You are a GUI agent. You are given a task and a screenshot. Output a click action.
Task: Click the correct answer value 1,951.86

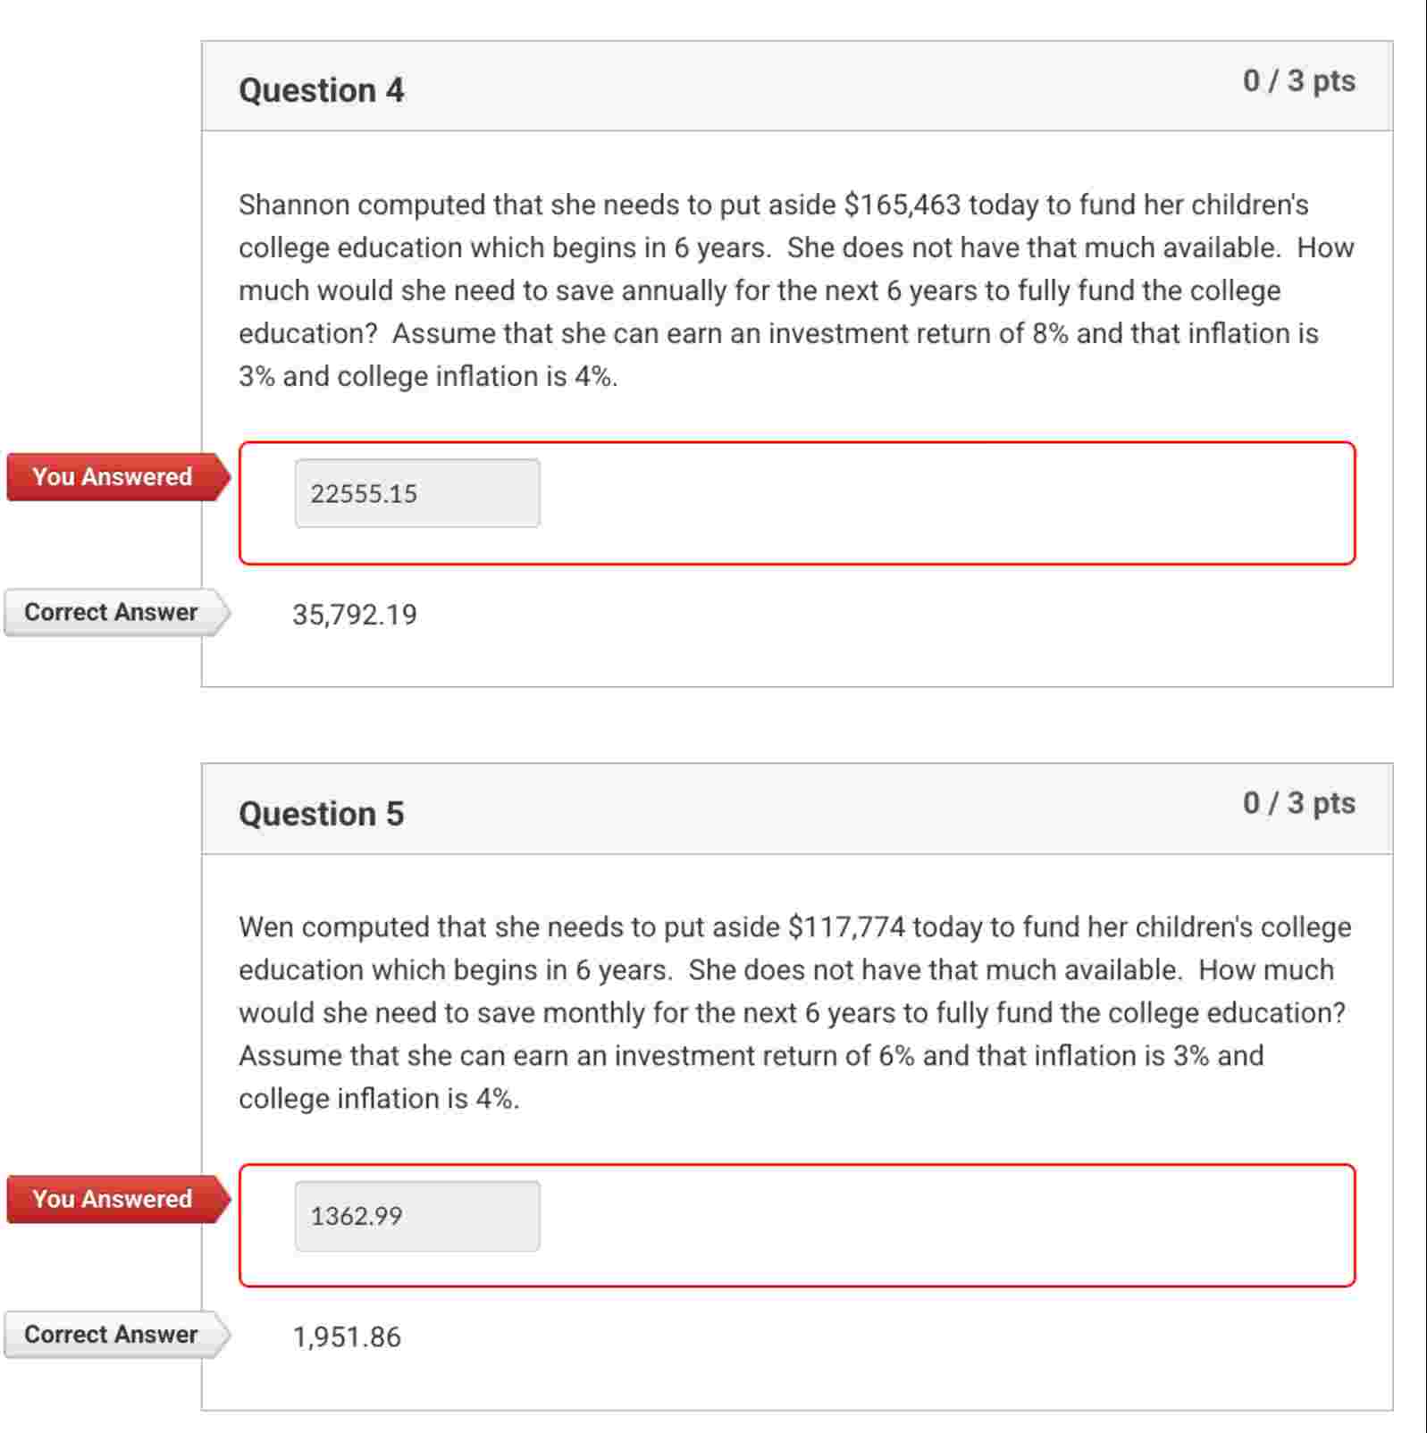[348, 1337]
